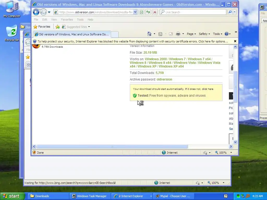Screen dimensions: 267x200
Task: Open the 2 Internet Explorer taskbar group
Action: tap(132, 196)
